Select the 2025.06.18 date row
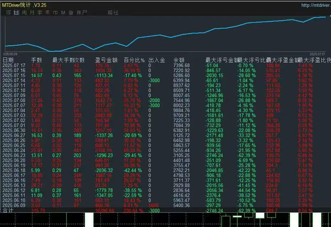Screen dimensions: 331x227 tap(14, 171)
